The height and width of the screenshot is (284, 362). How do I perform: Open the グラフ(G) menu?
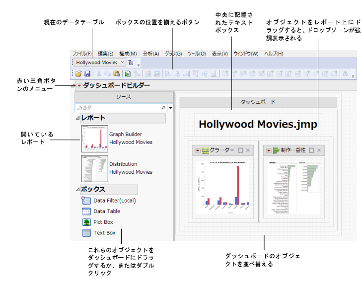(x=173, y=54)
